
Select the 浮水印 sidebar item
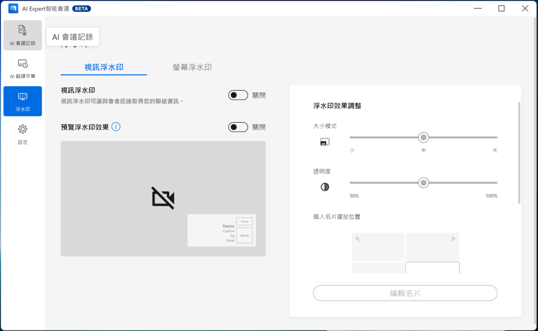[23, 101]
